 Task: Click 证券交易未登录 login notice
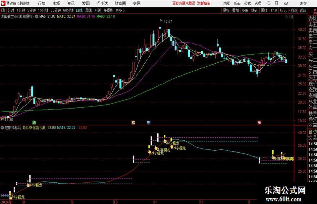click(184, 3)
